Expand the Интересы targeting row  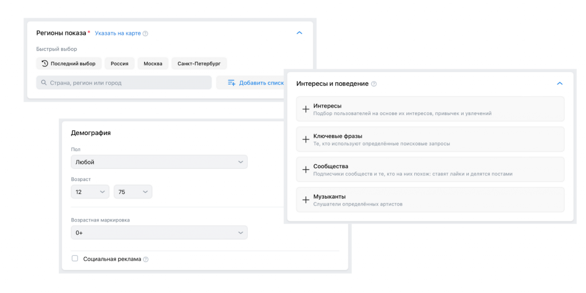pos(430,109)
